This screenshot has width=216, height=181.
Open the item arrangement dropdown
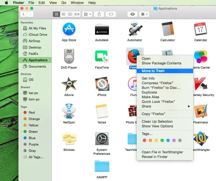point(87,14)
